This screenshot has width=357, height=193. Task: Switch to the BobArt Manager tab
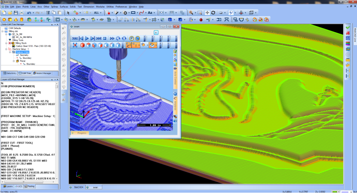click(42, 73)
